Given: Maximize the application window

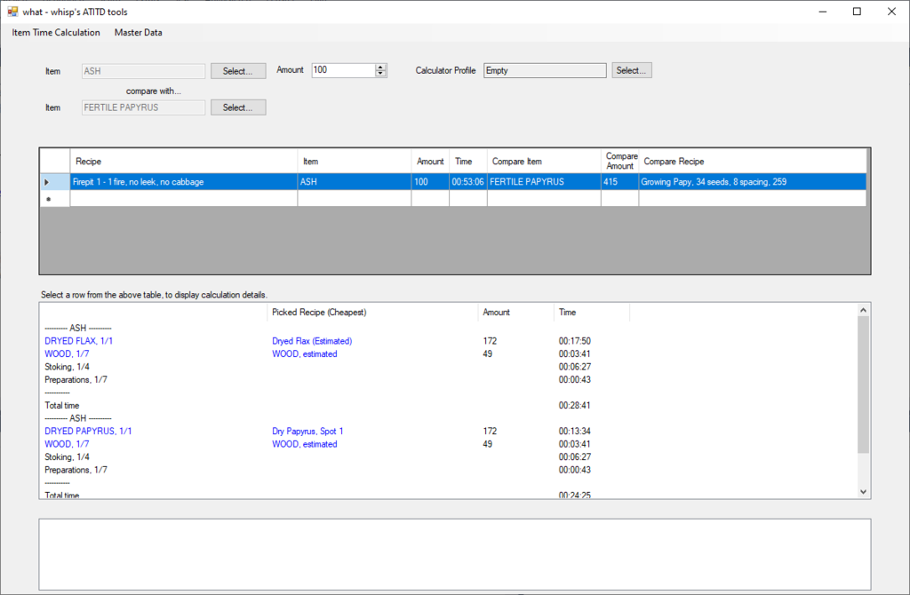Looking at the screenshot, I should pyautogui.click(x=857, y=12).
